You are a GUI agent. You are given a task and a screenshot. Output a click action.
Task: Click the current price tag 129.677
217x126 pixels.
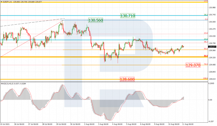[x=212, y=47]
